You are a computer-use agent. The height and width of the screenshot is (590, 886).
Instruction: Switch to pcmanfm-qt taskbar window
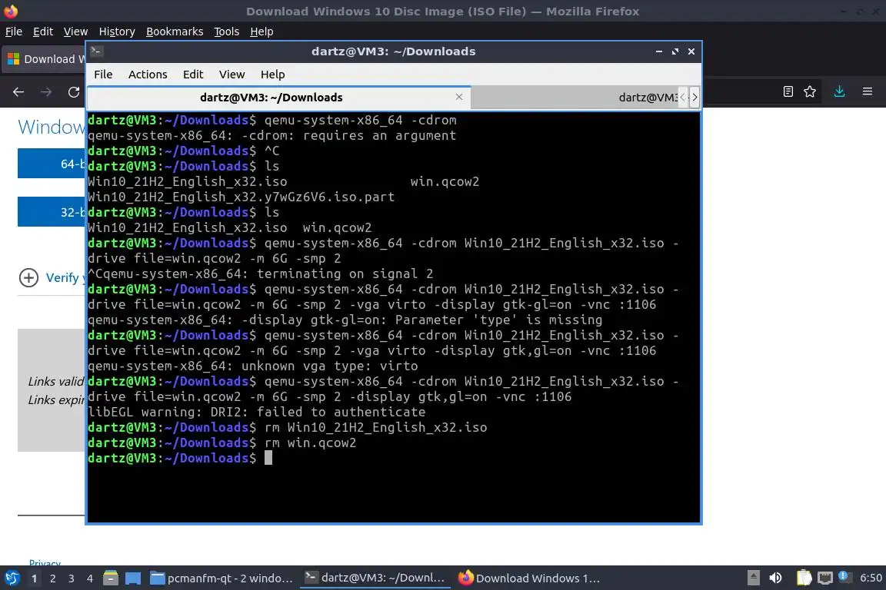(x=221, y=578)
